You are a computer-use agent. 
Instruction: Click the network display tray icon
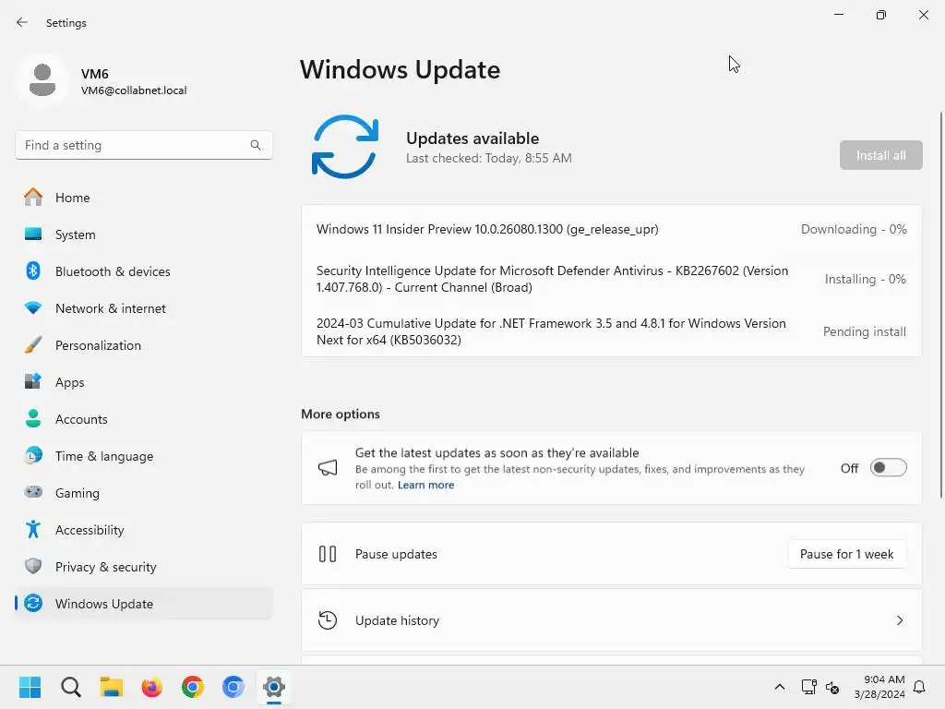(808, 687)
